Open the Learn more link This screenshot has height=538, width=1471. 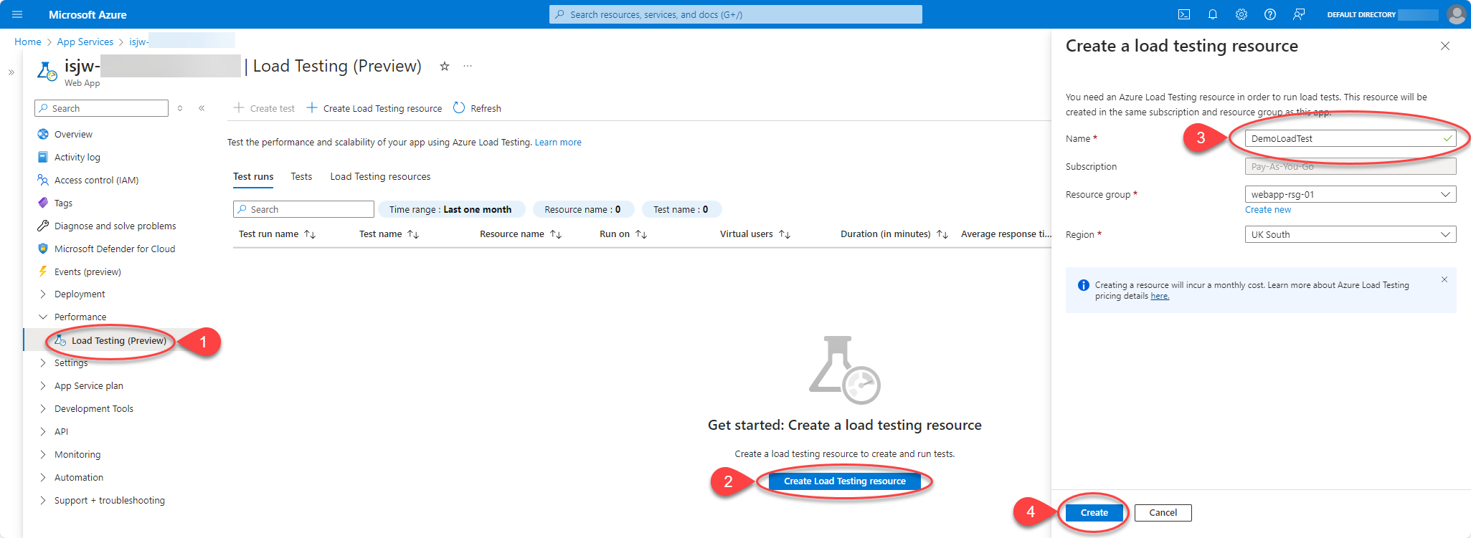558,143
